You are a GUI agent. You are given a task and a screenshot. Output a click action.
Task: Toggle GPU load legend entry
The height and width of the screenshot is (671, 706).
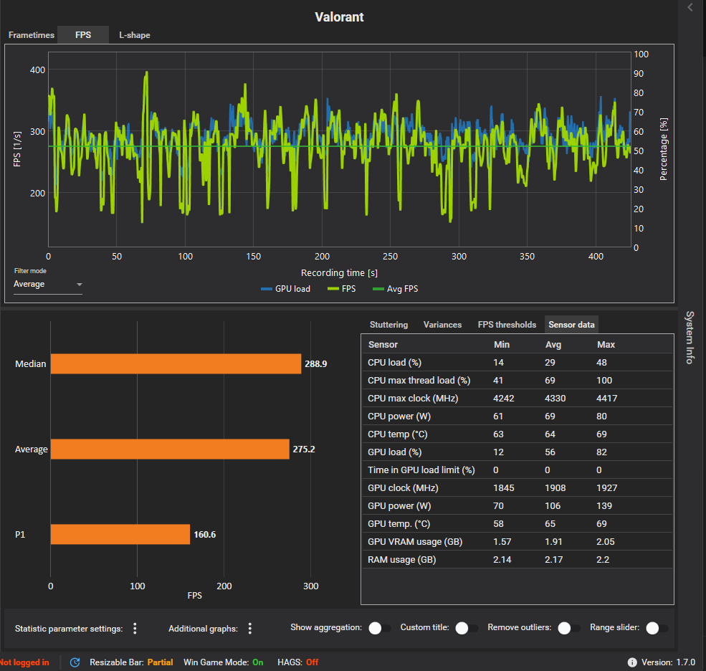[285, 289]
